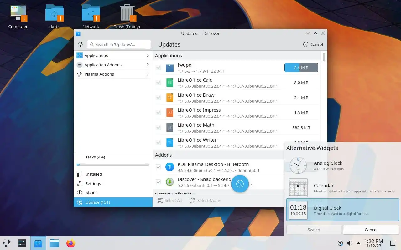
Task: Click Cancel in the Alternative Widgets popup
Action: tap(371, 230)
